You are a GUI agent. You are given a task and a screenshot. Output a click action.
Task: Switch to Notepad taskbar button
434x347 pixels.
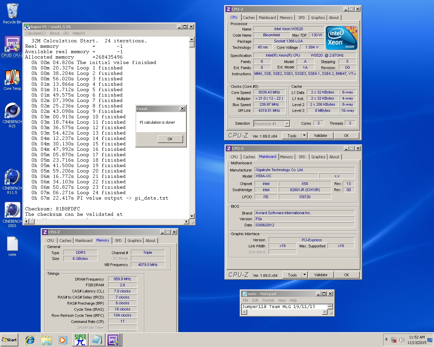point(97,340)
